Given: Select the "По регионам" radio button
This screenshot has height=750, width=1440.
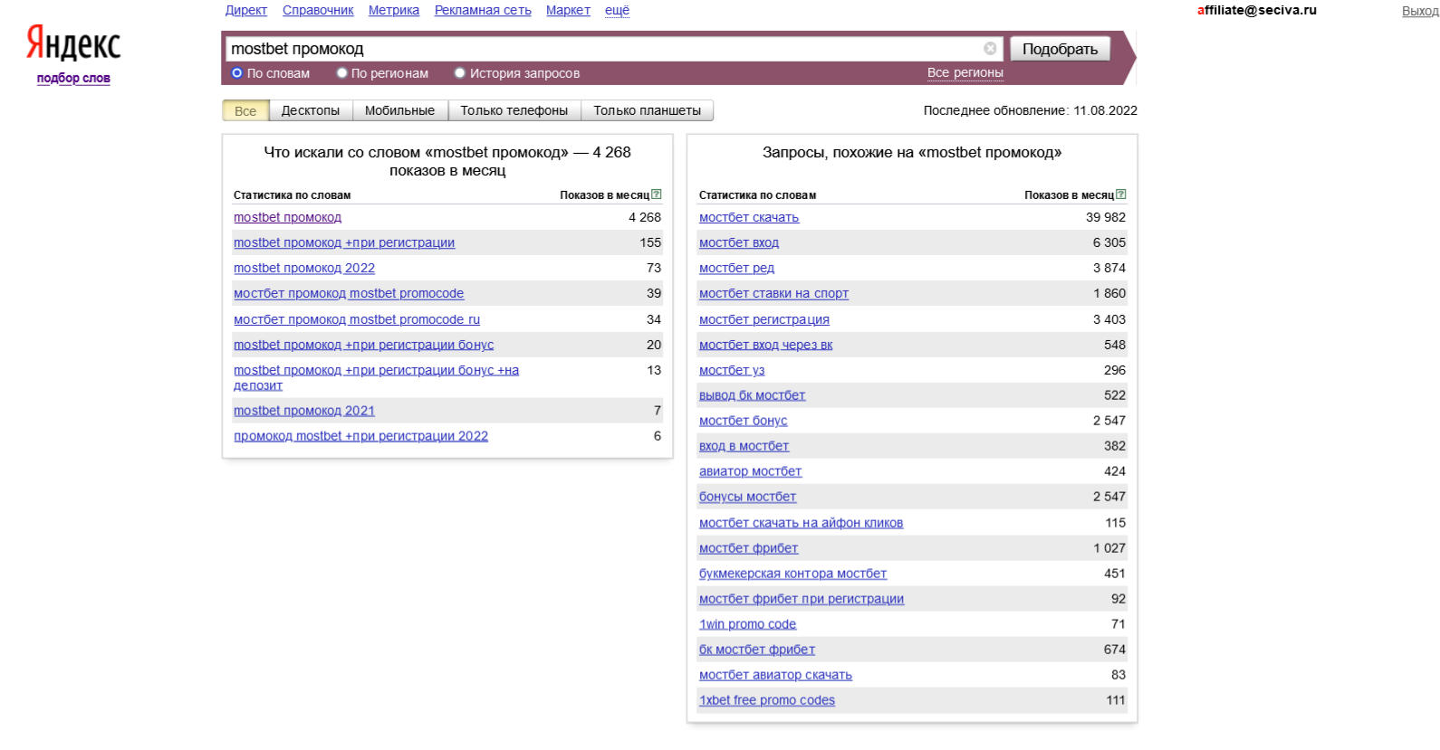Looking at the screenshot, I should pyautogui.click(x=341, y=73).
